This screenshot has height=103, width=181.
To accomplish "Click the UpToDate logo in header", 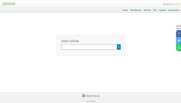I will (x=9, y=4).
